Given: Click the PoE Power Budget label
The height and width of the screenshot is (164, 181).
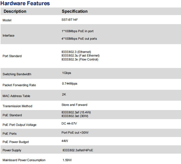Looking at the screenshot, I should tap(16, 142).
